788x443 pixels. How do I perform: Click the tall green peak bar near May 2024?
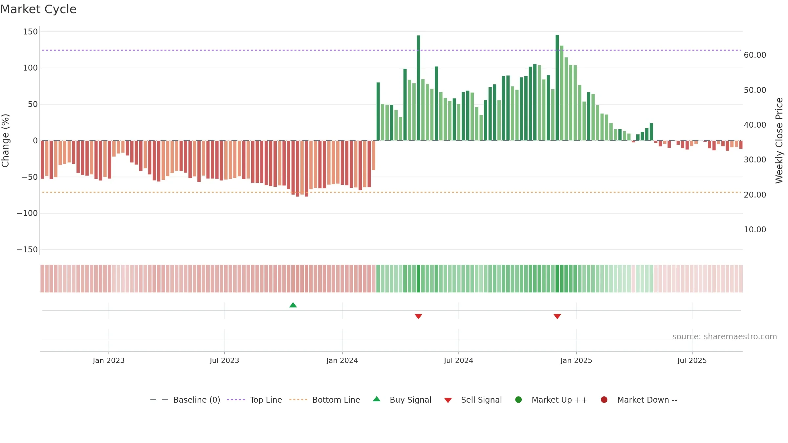point(418,88)
